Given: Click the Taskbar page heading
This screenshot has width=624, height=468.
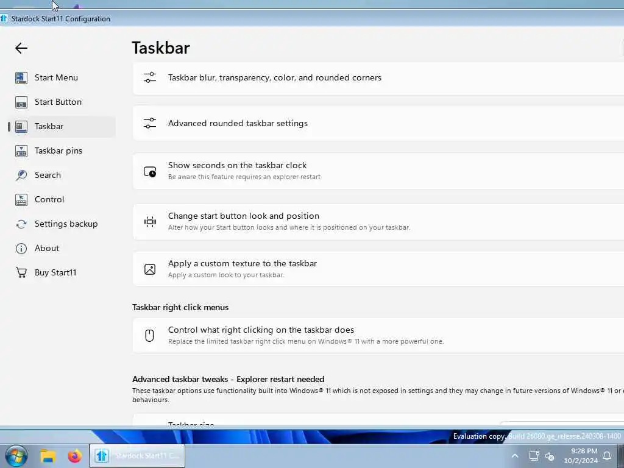Looking at the screenshot, I should [161, 48].
